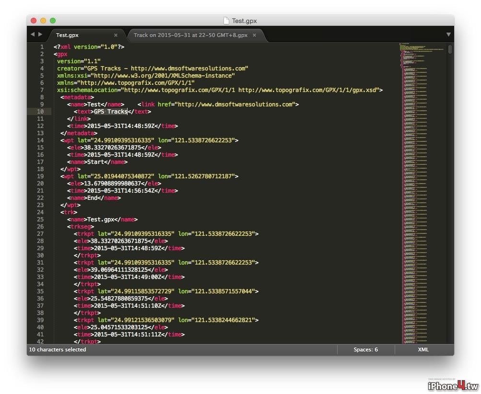Click the vertical scrollbar handle
This screenshot has height=394, width=481.
click(x=450, y=49)
